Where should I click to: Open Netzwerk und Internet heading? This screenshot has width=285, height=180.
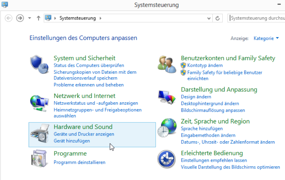pyautogui.click(x=84, y=96)
